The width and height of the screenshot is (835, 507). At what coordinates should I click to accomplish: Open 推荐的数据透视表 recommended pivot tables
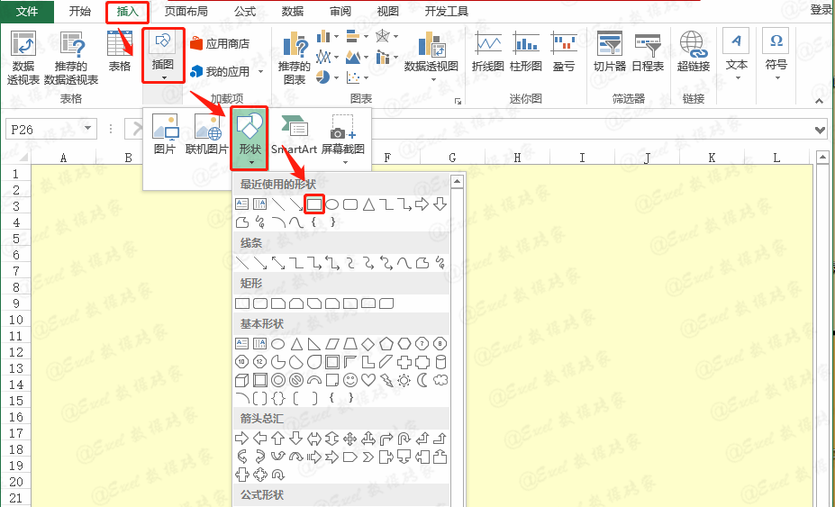point(71,58)
